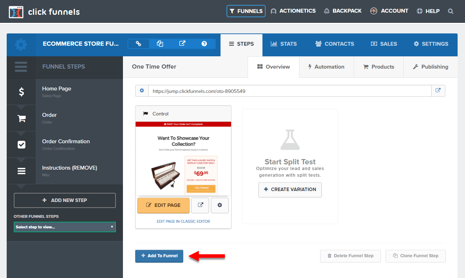The width and height of the screenshot is (465, 278).
Task: Open Edit Page in Classic Editor link
Action: pos(183,221)
